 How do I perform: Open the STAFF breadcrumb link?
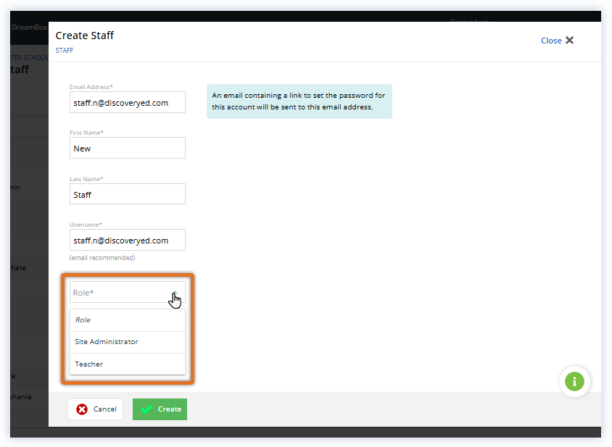click(65, 50)
